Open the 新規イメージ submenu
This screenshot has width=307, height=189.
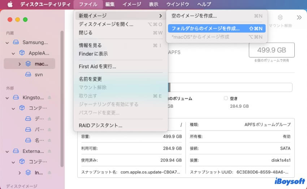120,16
